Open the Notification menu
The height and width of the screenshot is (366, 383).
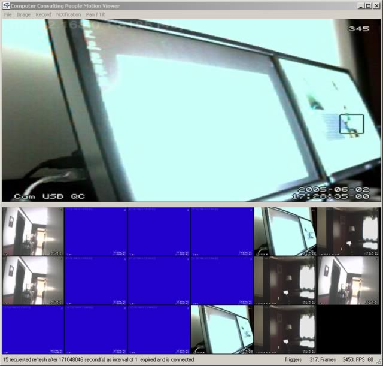tap(68, 14)
